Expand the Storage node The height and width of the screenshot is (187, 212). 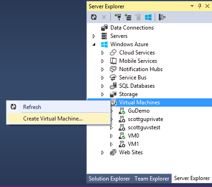(103, 94)
